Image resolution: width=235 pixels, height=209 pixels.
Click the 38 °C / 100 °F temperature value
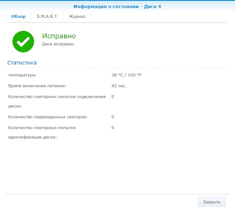[126, 75]
